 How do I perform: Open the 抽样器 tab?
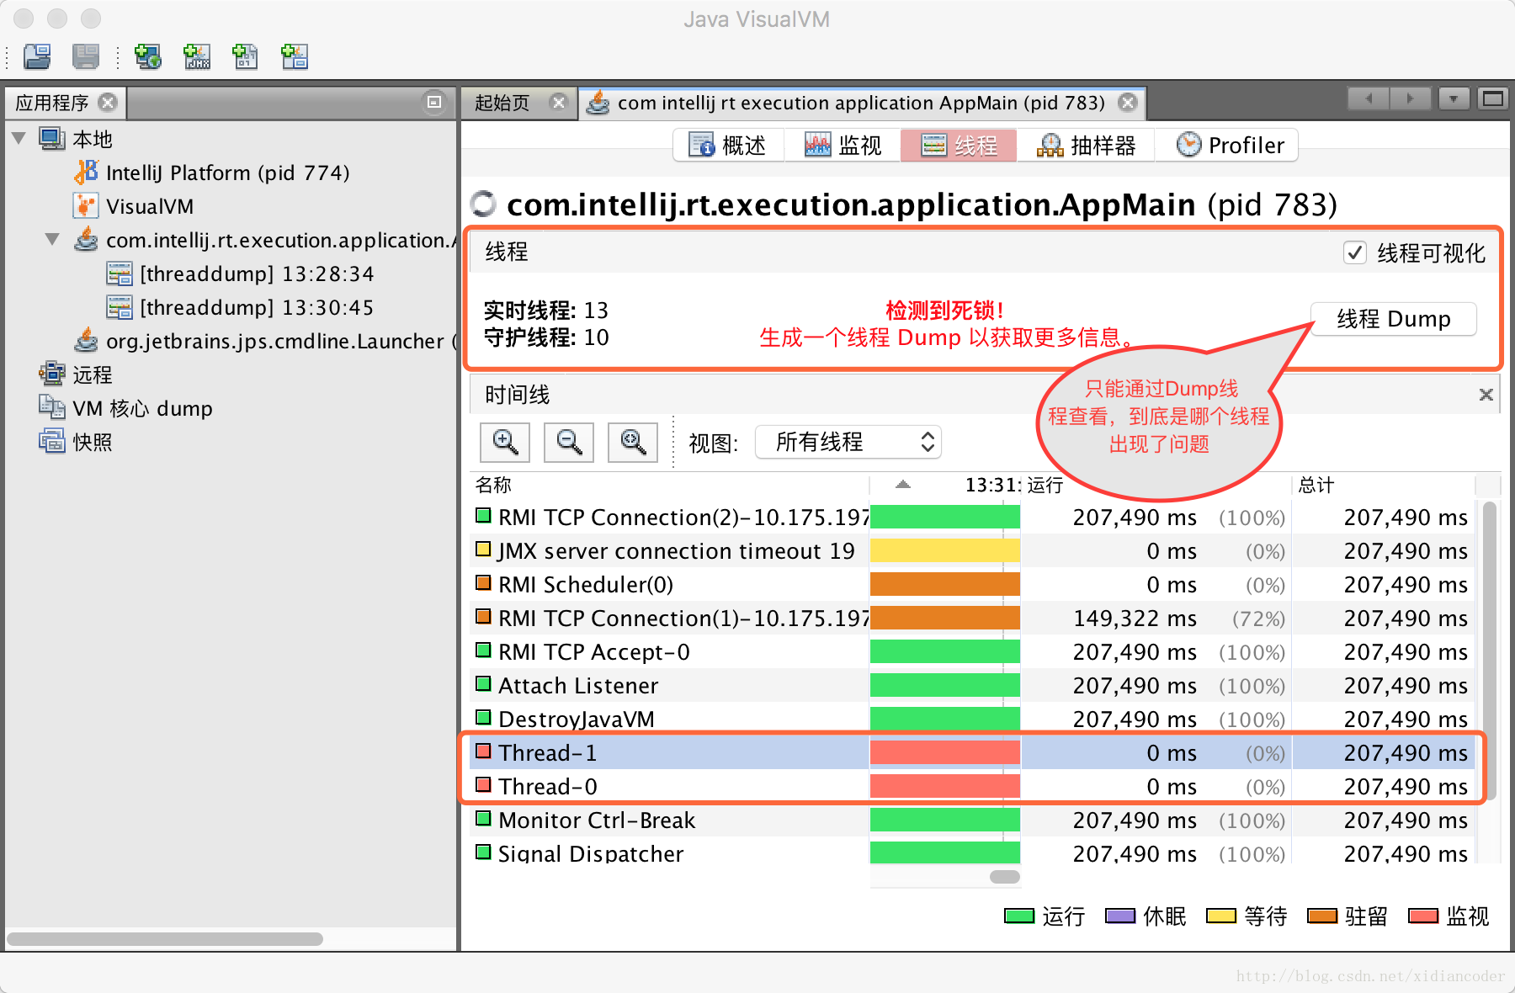[x=1086, y=145]
